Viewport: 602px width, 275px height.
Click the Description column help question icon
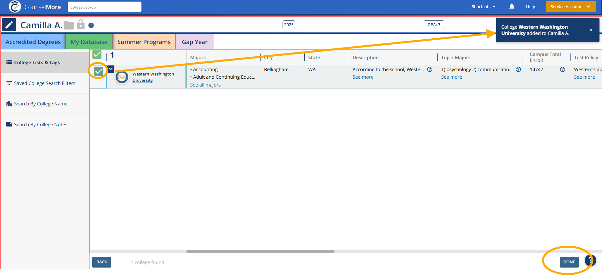pos(430,70)
